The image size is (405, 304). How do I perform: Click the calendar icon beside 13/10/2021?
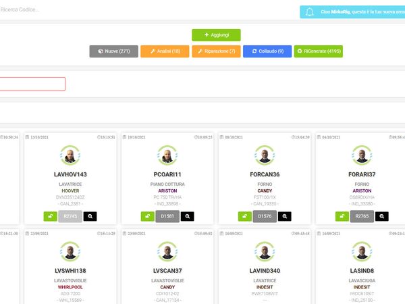(27, 137)
